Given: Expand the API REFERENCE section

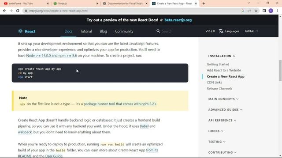Looking at the screenshot, I should [222, 120].
